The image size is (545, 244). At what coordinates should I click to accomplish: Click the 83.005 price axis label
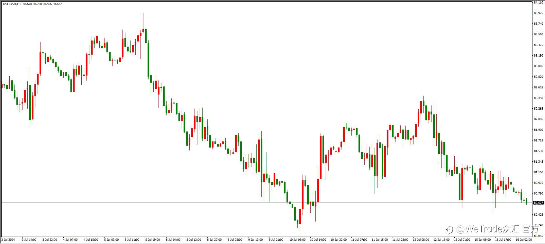pyautogui.click(x=538, y=66)
